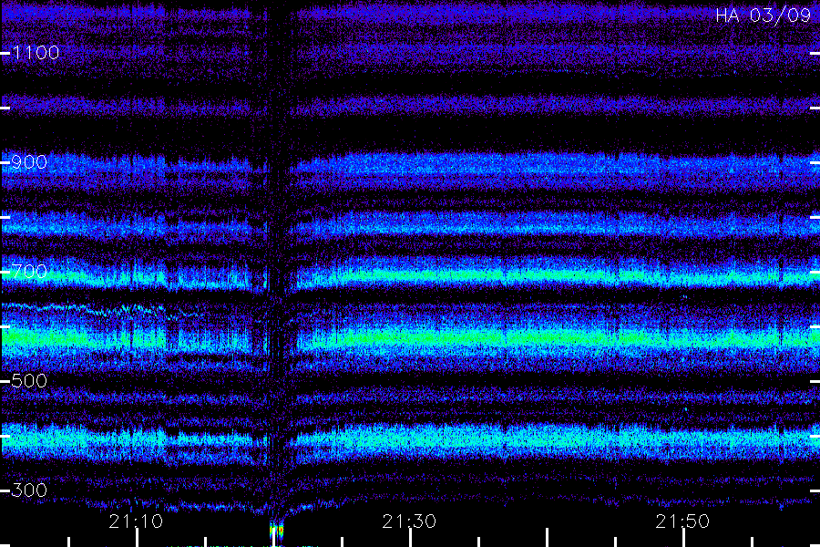This screenshot has width=820, height=547.
Task: Click the 21:30 time axis label
Action: [409, 521]
